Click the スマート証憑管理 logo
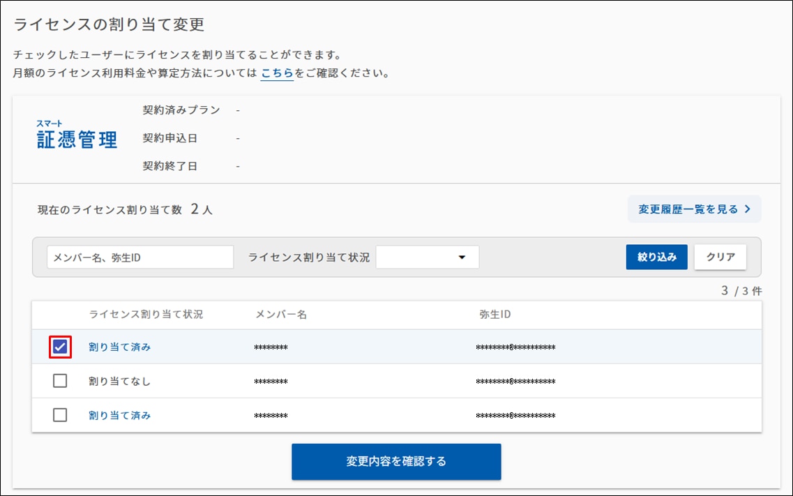Image resolution: width=793 pixels, height=496 pixels. (77, 135)
